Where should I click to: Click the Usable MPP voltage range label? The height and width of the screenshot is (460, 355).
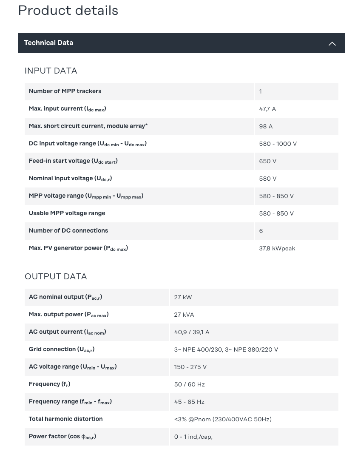67,213
